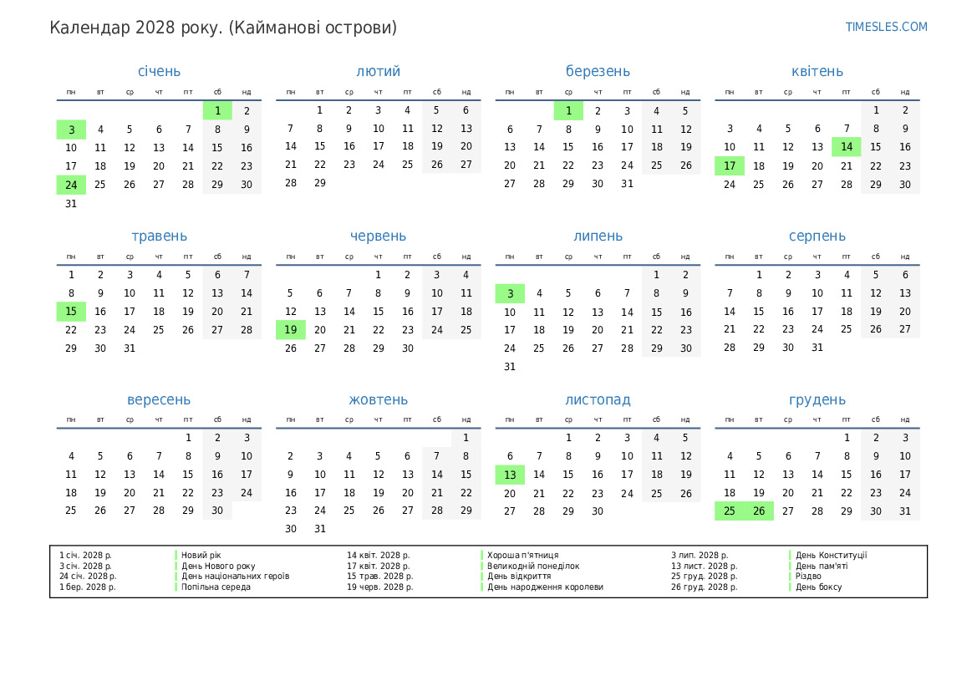Click legend entry 'День пам'яті'

(x=822, y=567)
